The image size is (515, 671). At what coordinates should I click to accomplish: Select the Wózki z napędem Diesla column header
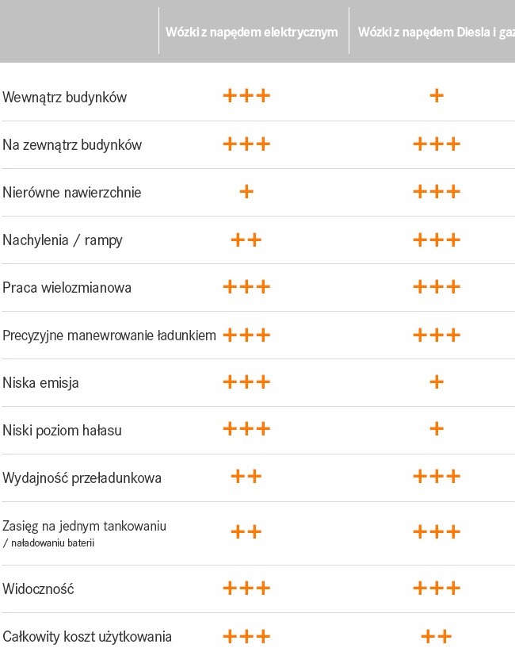(437, 32)
